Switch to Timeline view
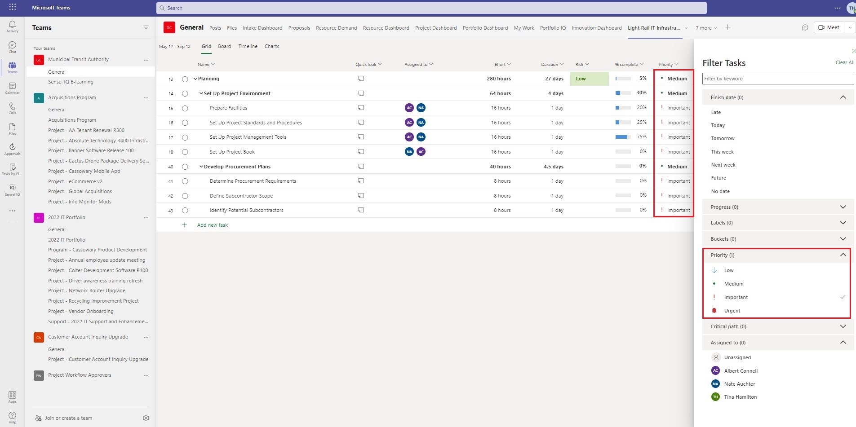The width and height of the screenshot is (856, 427). (248, 46)
